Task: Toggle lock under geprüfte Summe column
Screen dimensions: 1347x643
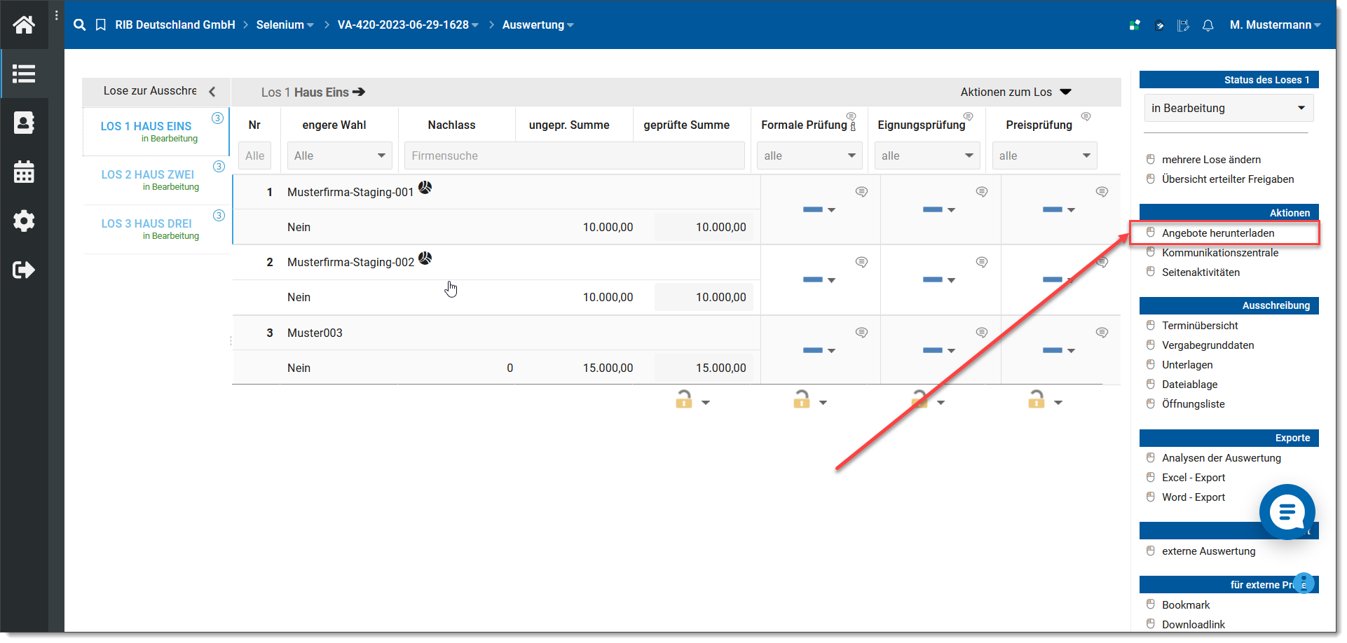Action: (x=684, y=399)
